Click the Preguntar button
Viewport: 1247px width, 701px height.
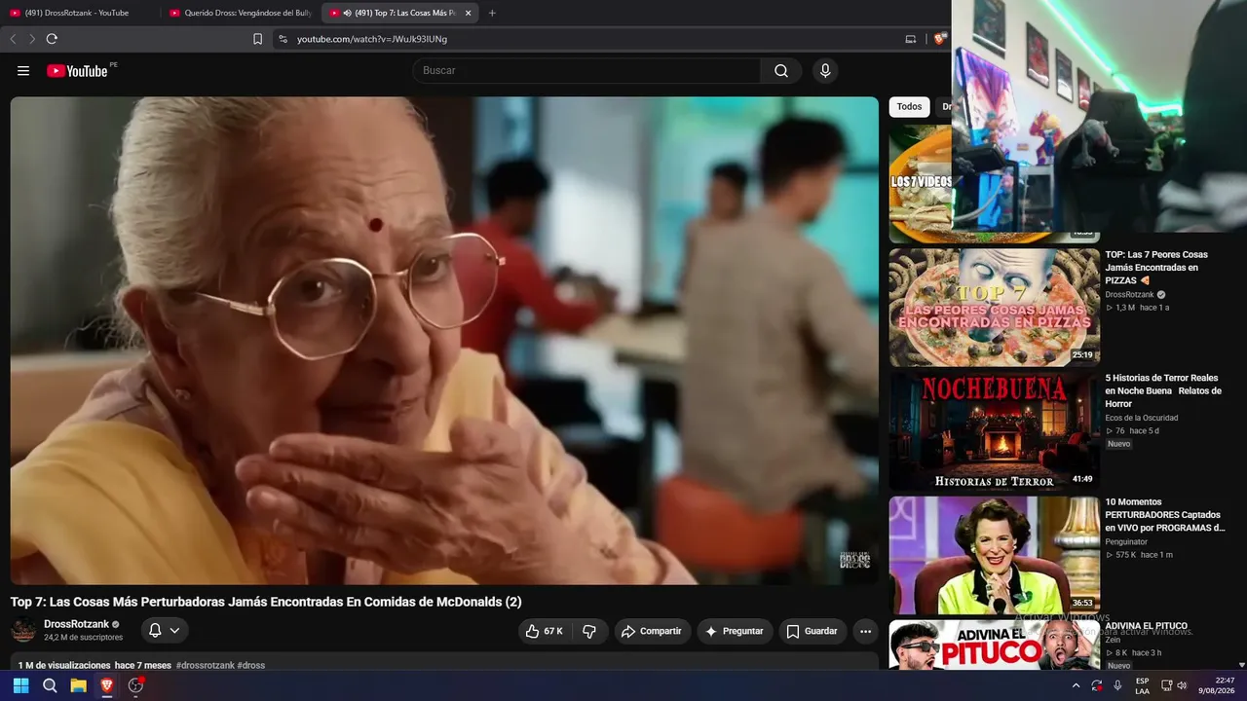735,631
